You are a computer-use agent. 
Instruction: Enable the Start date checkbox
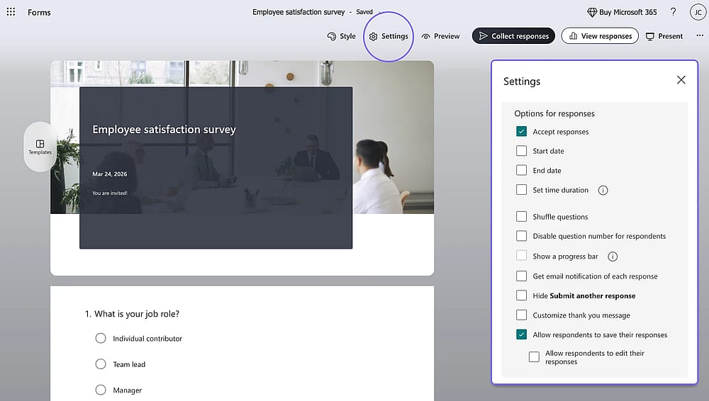point(521,150)
